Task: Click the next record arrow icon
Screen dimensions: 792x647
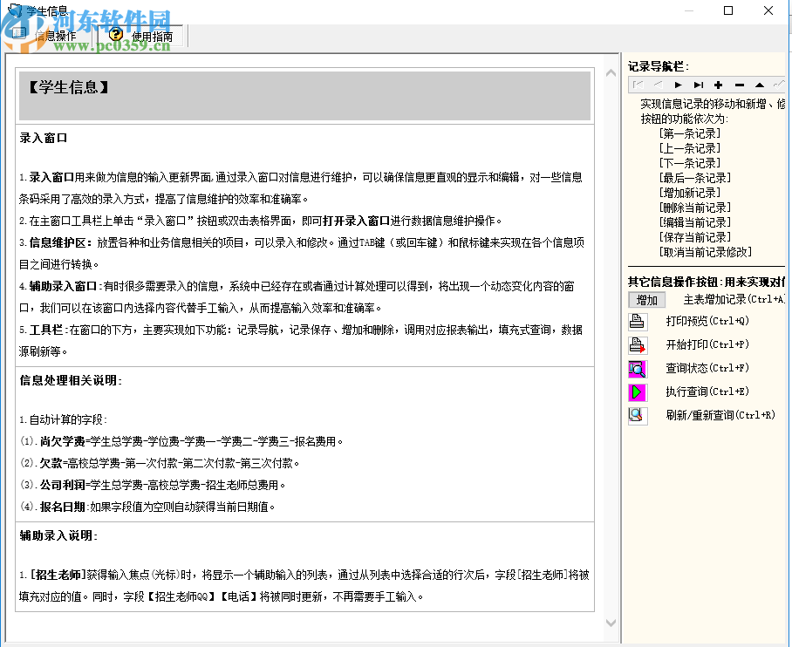Action: [x=679, y=85]
